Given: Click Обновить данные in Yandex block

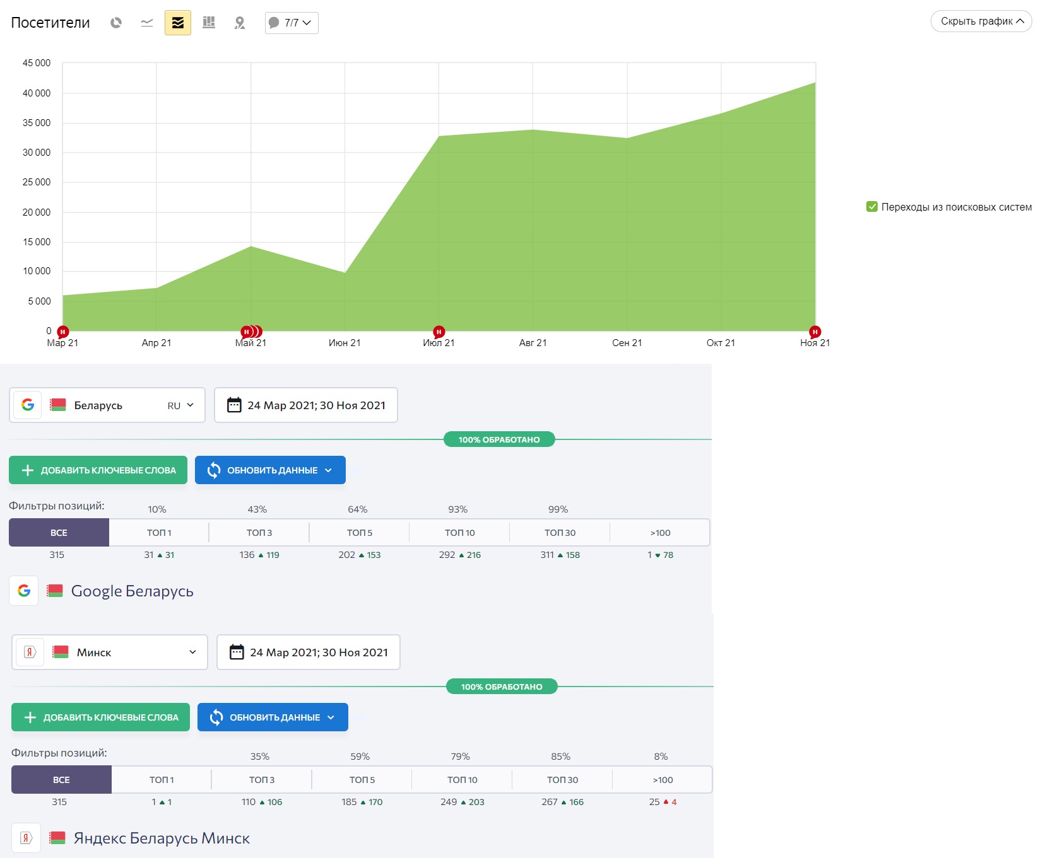Looking at the screenshot, I should [273, 717].
